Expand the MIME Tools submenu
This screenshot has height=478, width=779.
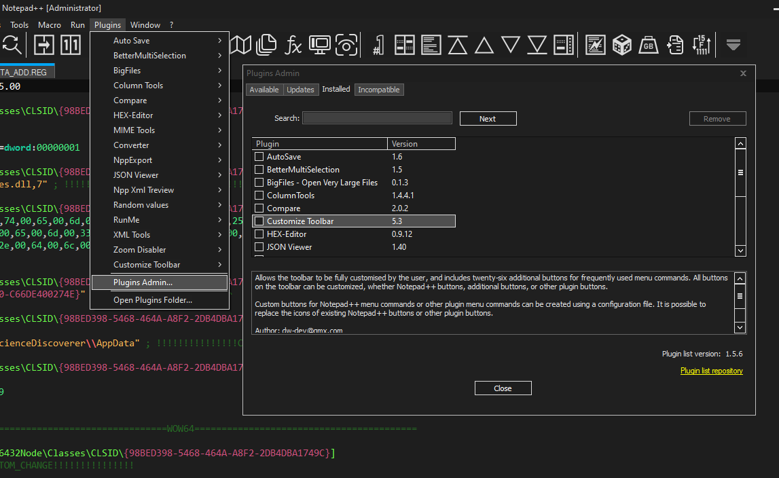[x=160, y=130]
